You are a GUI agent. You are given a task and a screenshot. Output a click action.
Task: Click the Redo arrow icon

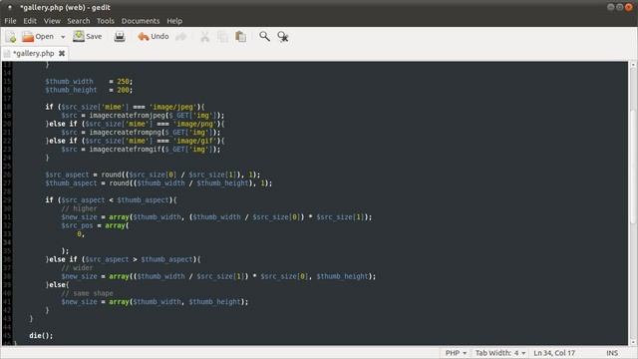[x=181, y=37]
